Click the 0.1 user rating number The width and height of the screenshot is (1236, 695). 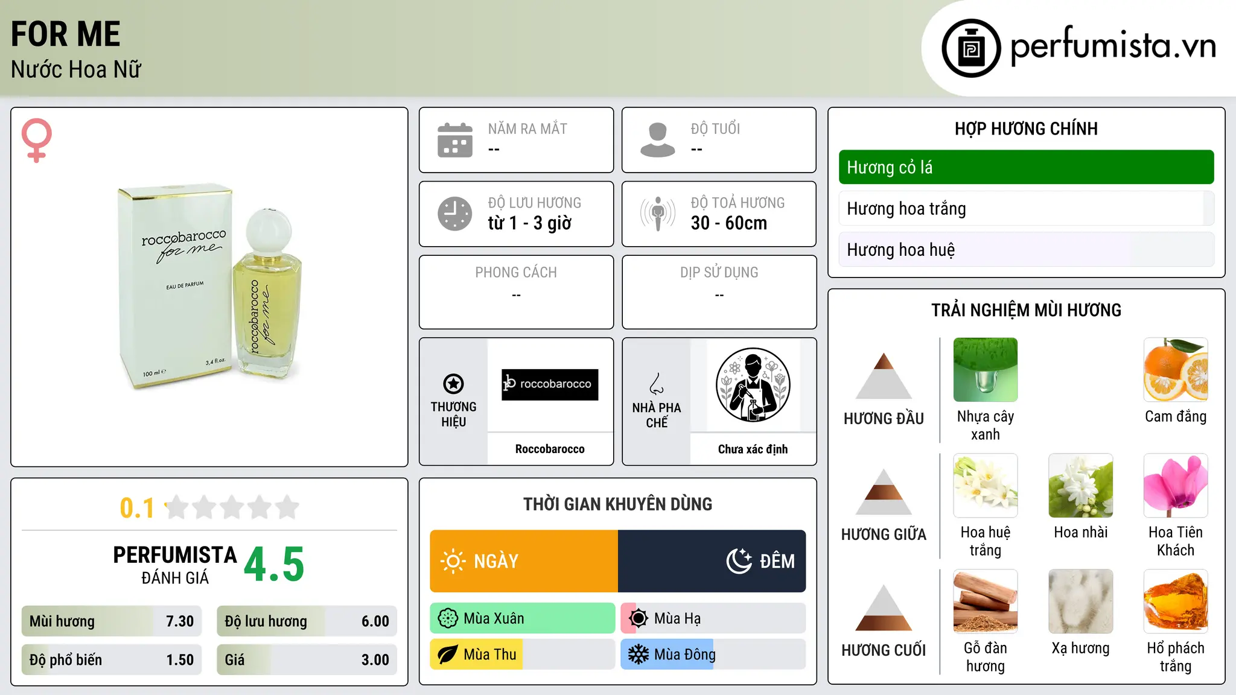click(x=137, y=508)
